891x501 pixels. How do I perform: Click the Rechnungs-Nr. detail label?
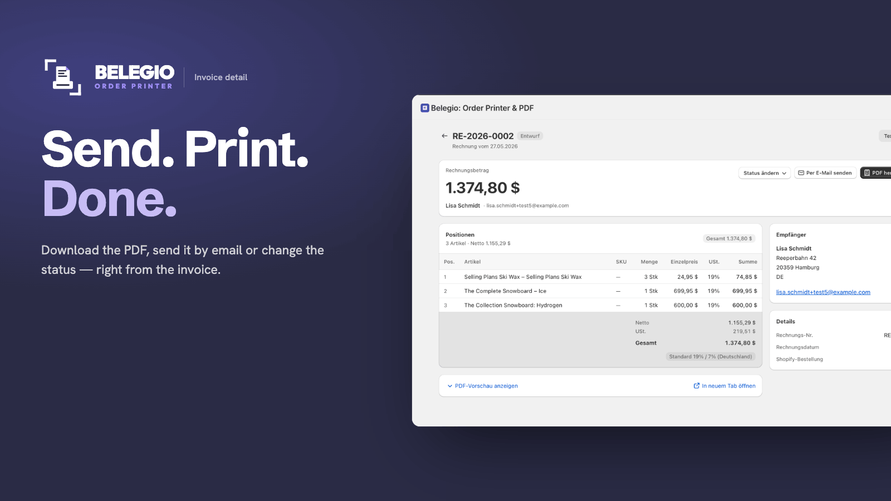[795, 335]
